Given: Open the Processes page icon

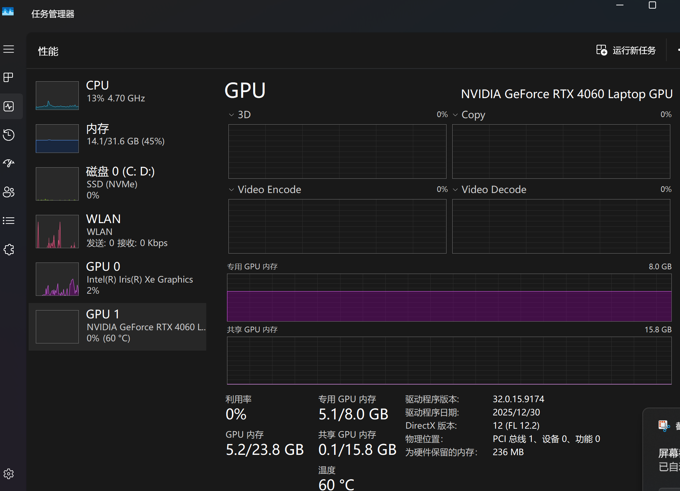Looking at the screenshot, I should click(9, 77).
